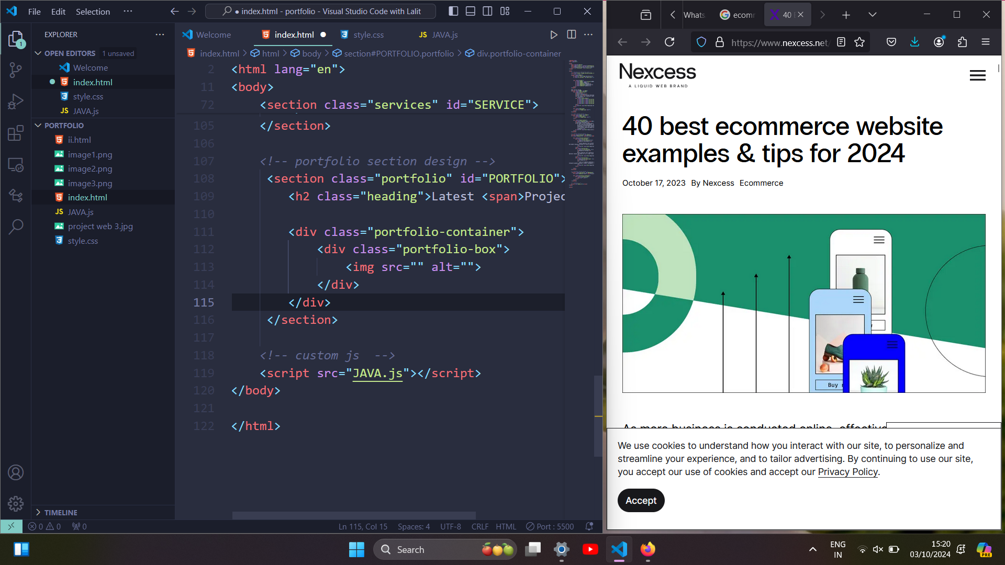1005x565 pixels.
Task: Click the editor horizontal scrollbar
Action: [354, 515]
